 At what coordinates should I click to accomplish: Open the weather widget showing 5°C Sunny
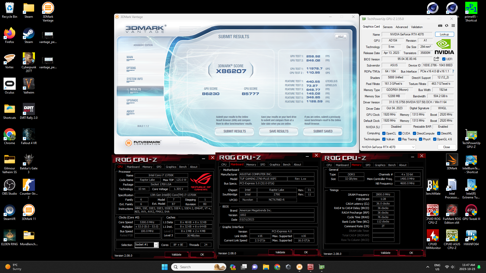click(x=13, y=267)
